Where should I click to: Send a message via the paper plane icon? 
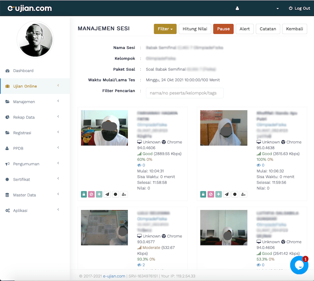point(107,194)
